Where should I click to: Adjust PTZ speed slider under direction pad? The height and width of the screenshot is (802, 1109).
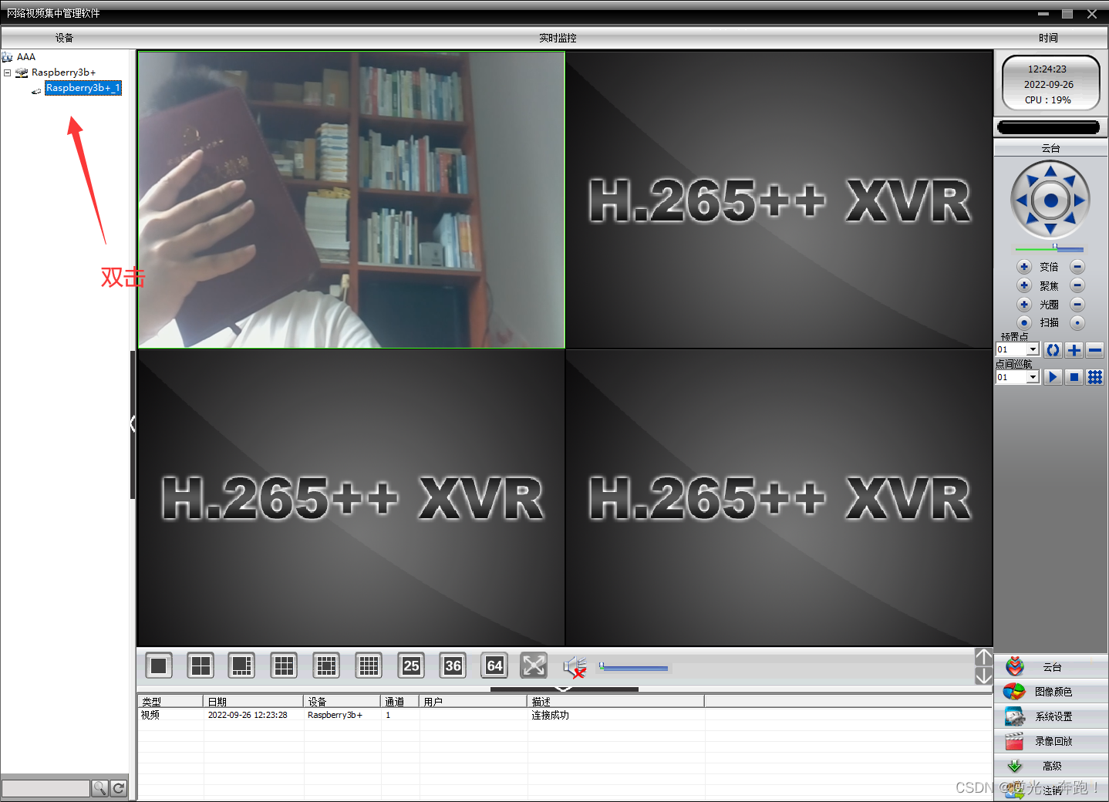click(x=1049, y=248)
